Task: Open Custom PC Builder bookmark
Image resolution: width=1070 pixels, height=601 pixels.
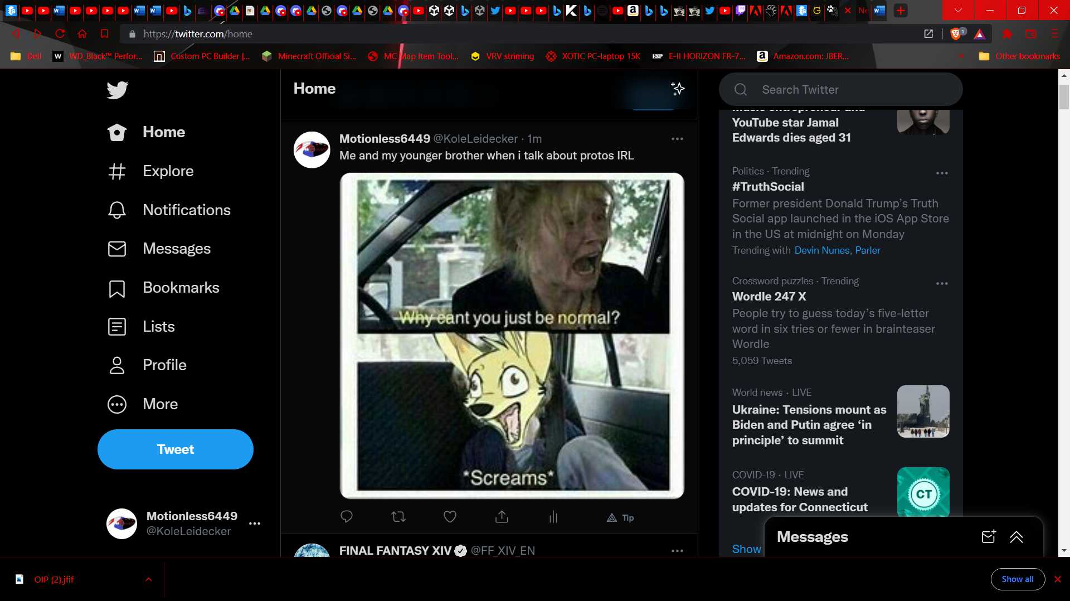Action: click(x=202, y=56)
